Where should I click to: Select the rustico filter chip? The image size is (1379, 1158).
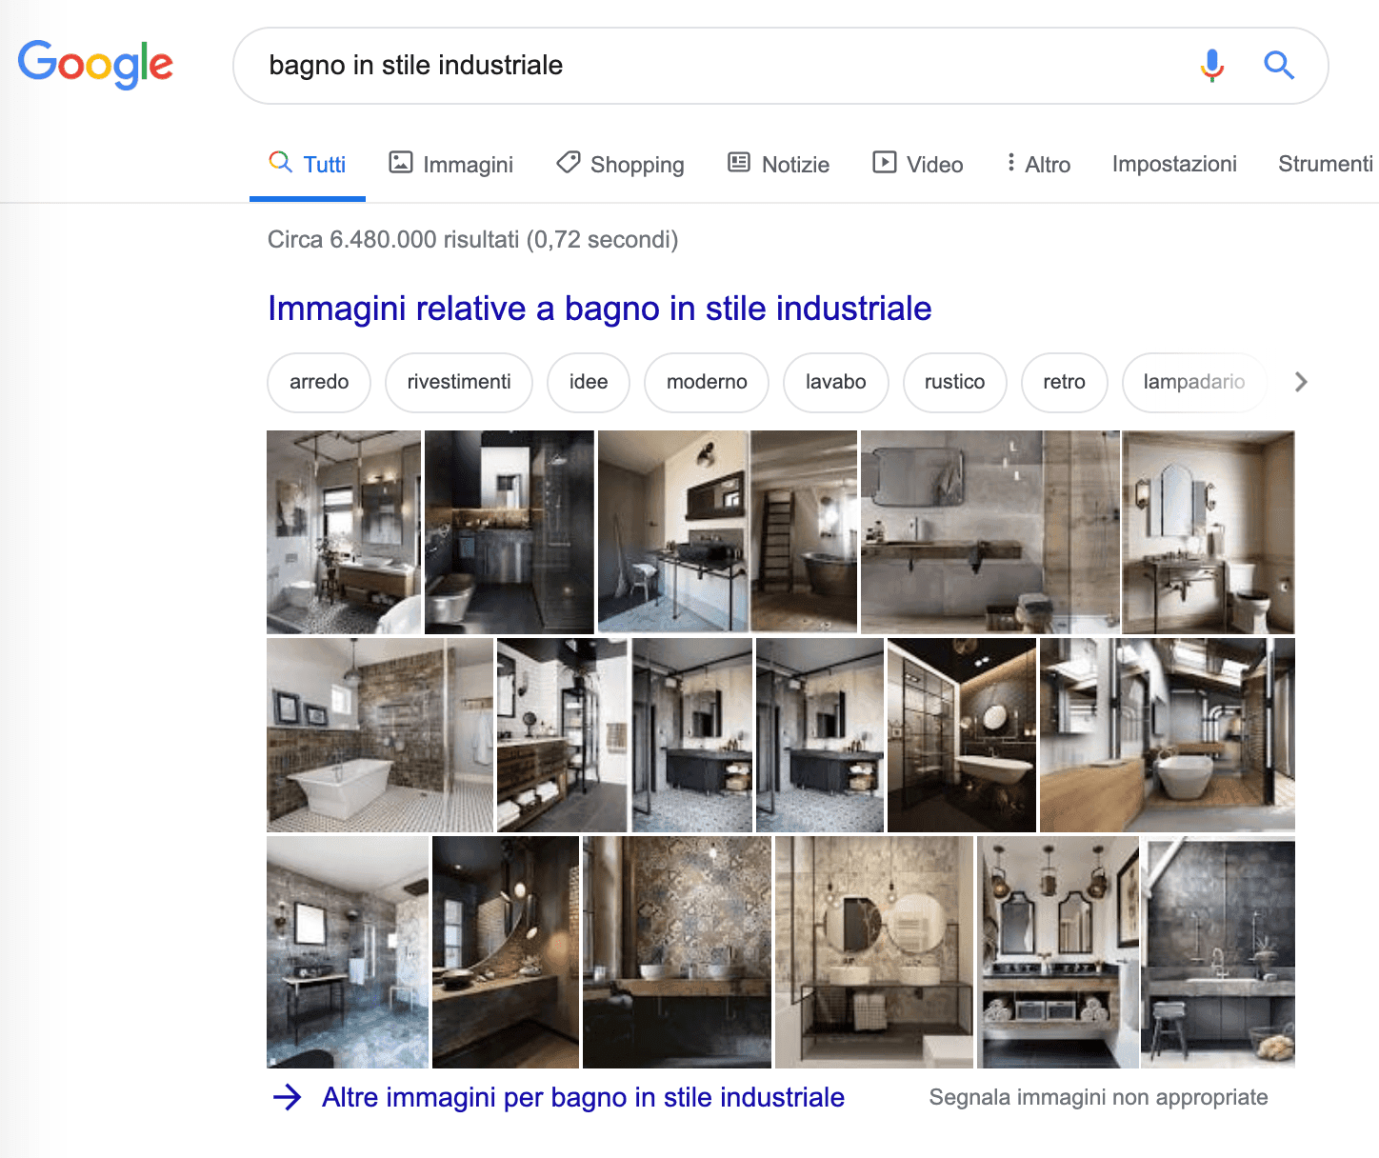[955, 382]
